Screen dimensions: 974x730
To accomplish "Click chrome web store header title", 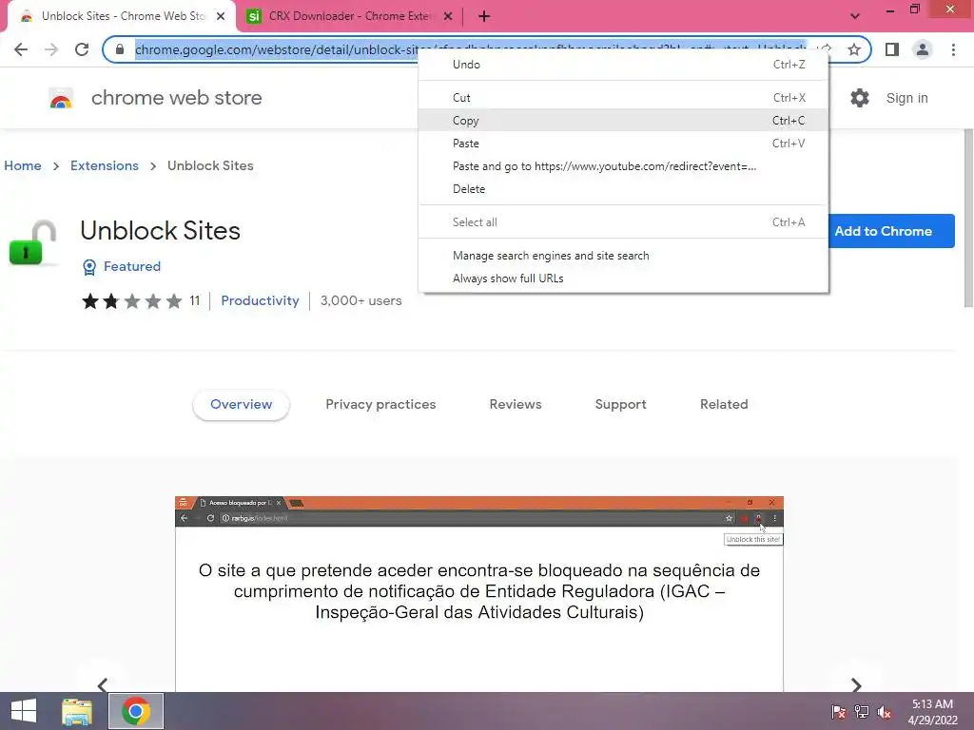I will coord(176,98).
